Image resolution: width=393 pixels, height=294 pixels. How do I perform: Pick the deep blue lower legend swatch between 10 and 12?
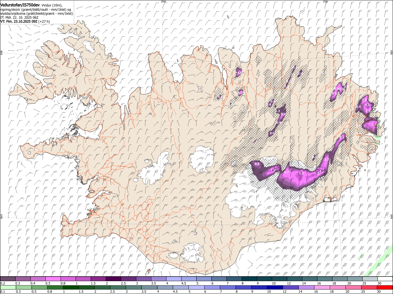(275, 287)
